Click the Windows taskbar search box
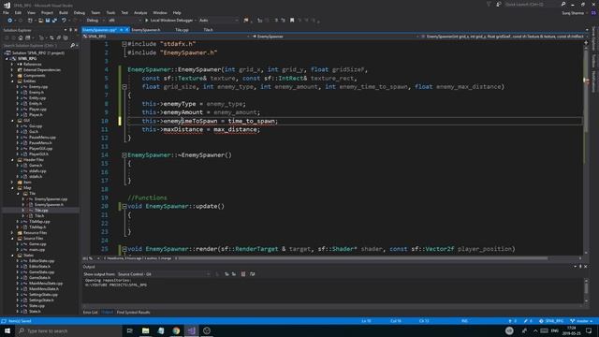Image resolution: width=599 pixels, height=337 pixels. (68, 330)
